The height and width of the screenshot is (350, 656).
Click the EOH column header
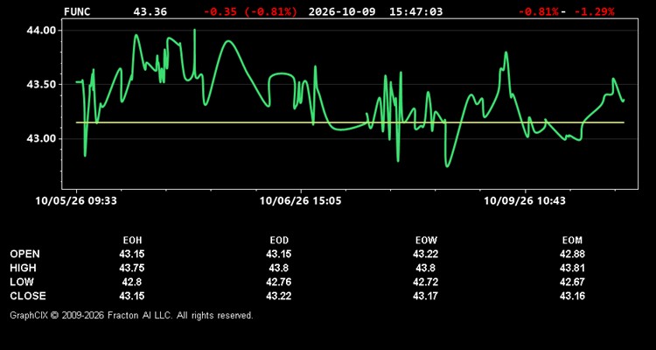pos(132,241)
